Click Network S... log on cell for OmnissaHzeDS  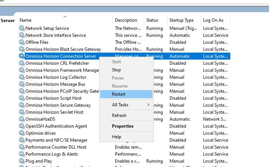pyautogui.click(x=214, y=119)
